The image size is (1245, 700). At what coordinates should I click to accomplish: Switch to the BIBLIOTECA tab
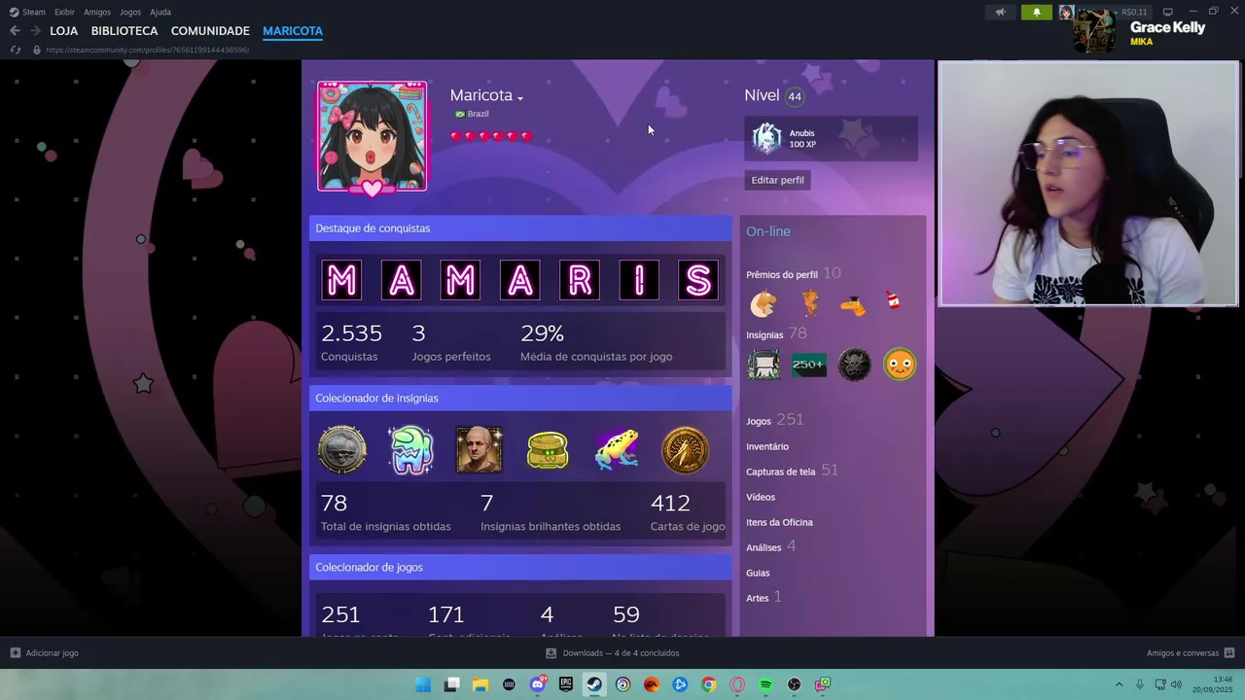coord(124,31)
